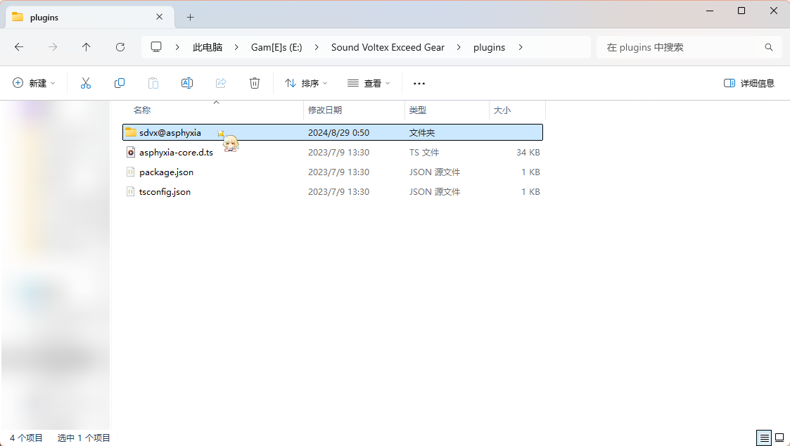Viewport: 790px width, 446px height.
Task: Expand the 查看 view dropdown
Action: [x=369, y=83]
